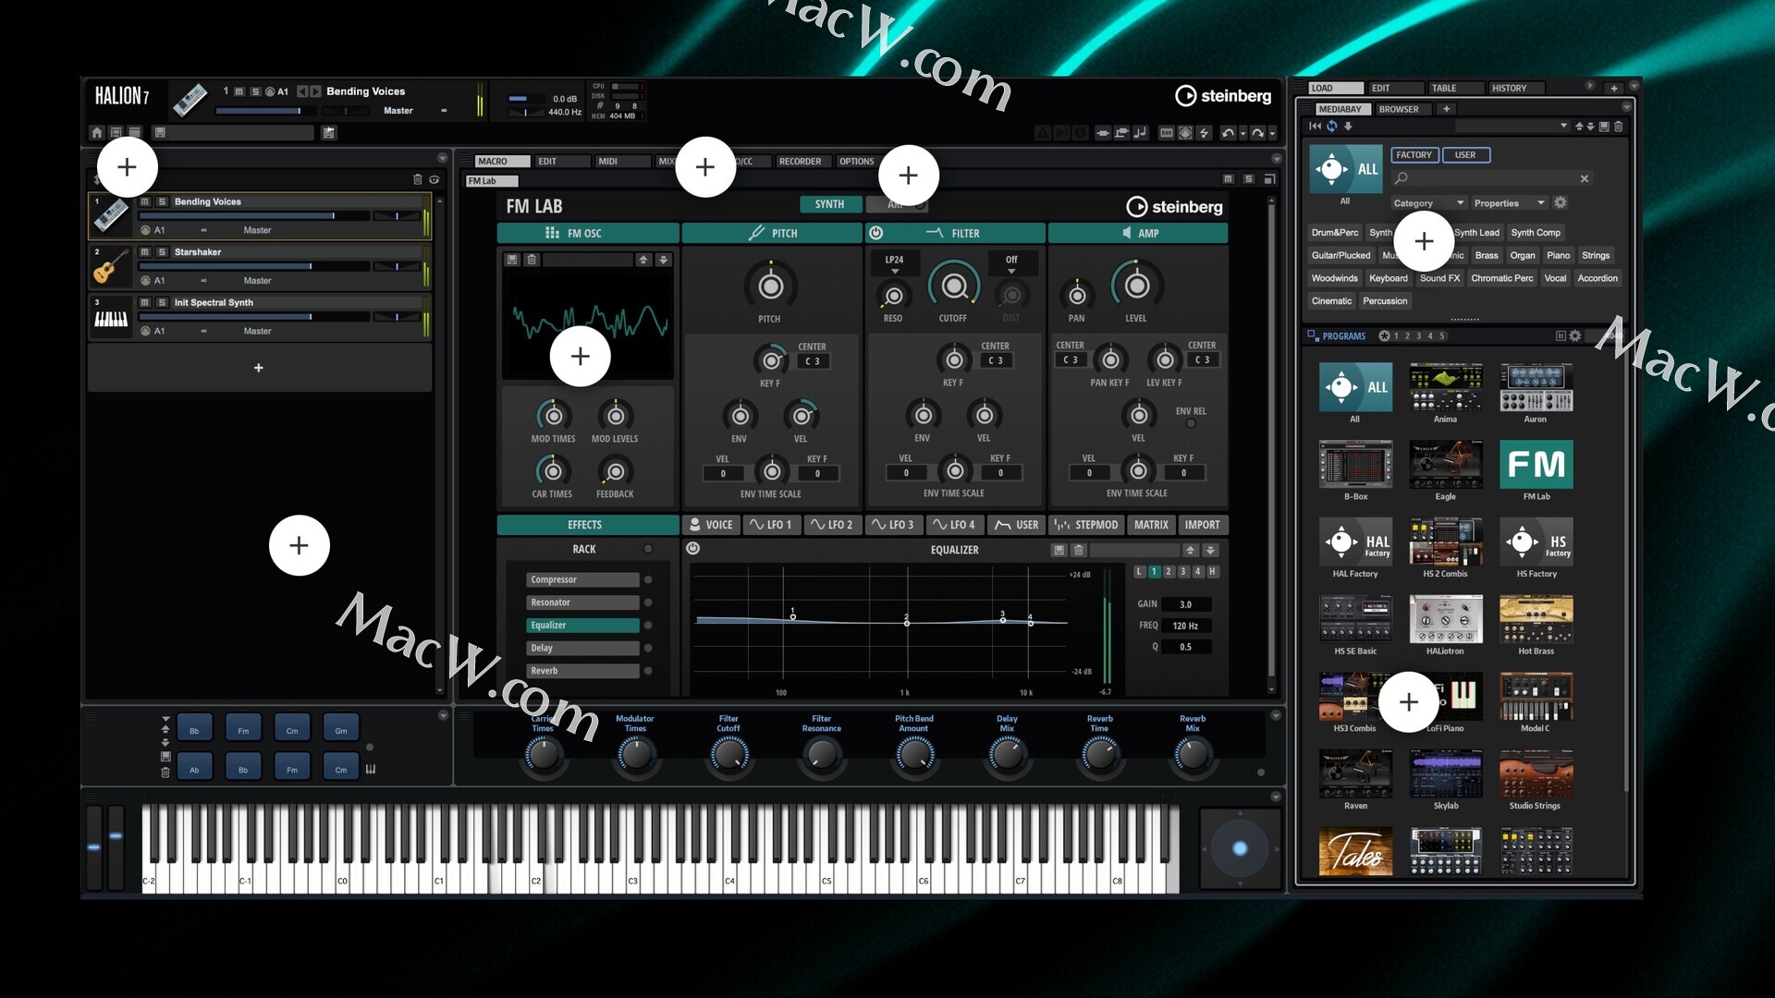1775x998 pixels.
Task: Click the MediaBay toolbar trash icon
Action: [1618, 127]
